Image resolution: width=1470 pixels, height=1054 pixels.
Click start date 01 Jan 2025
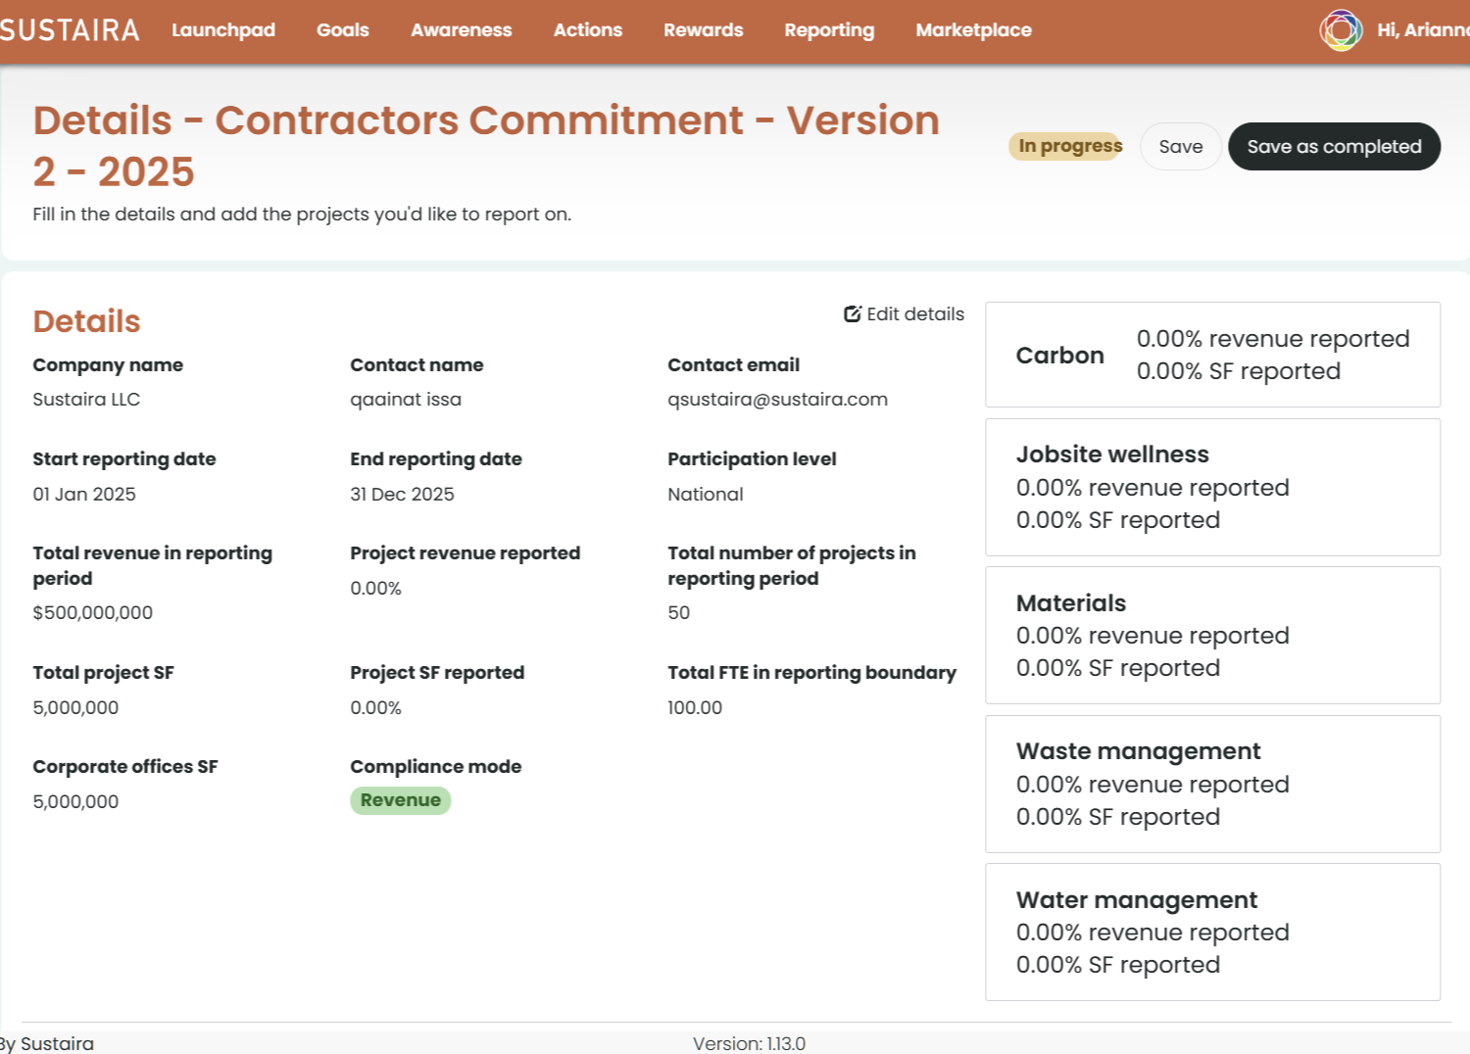[x=84, y=494]
